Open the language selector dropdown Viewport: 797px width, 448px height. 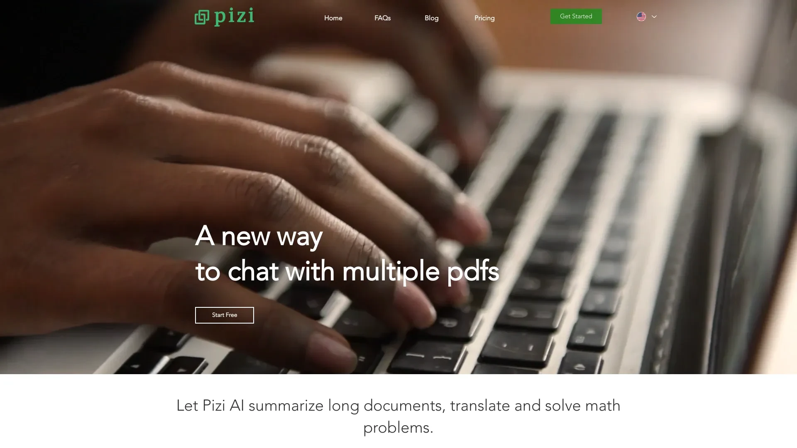point(646,17)
